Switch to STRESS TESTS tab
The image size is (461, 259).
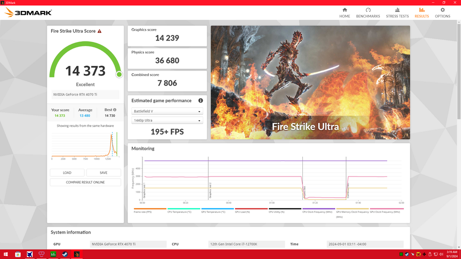pyautogui.click(x=397, y=12)
